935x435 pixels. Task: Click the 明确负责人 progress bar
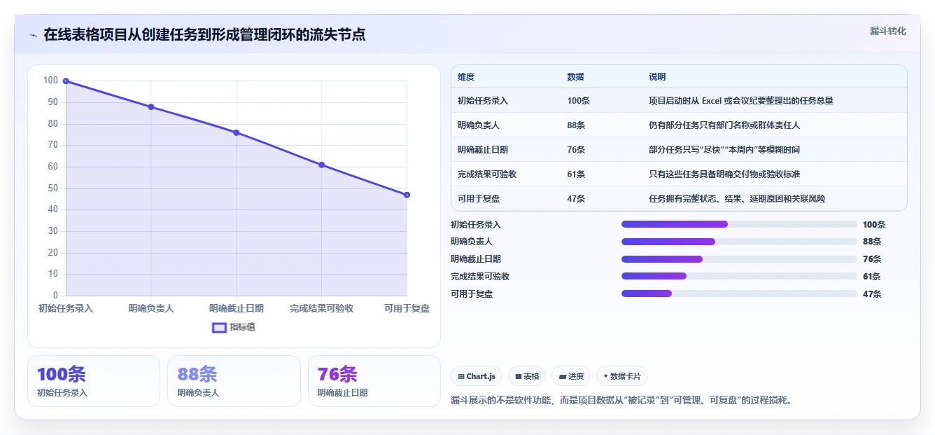click(x=739, y=242)
